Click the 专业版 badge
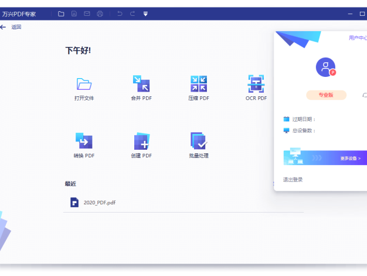367x276 pixels. pyautogui.click(x=326, y=95)
